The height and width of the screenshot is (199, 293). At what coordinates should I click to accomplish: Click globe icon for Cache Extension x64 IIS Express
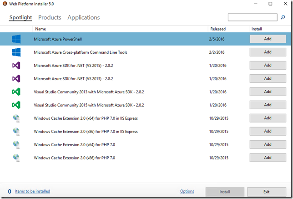tap(16, 118)
